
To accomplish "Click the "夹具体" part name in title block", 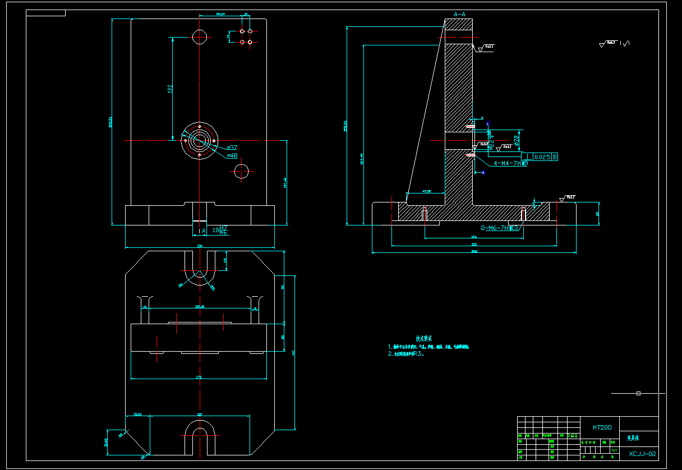I will click(x=633, y=437).
